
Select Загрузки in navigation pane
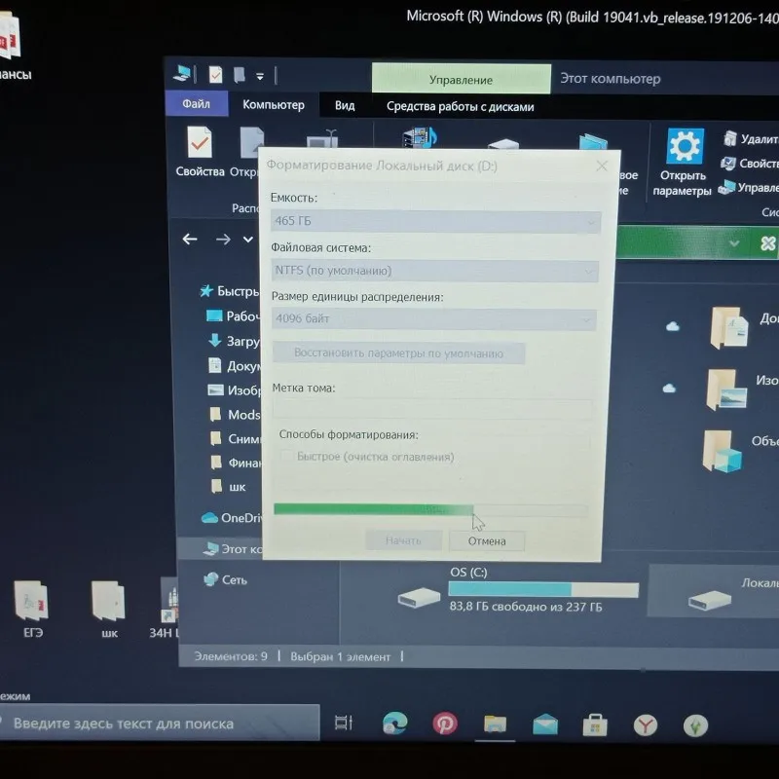(x=234, y=341)
